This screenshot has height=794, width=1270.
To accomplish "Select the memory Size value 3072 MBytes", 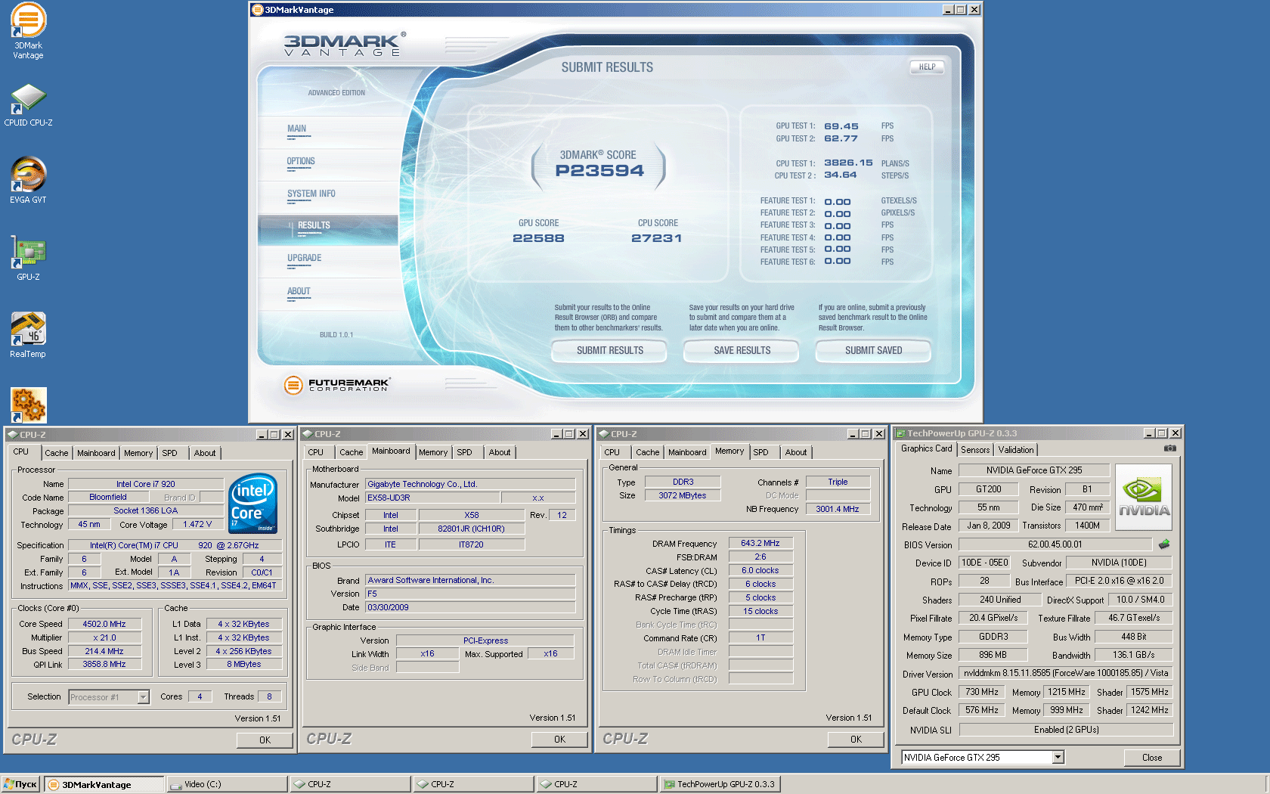I will [682, 495].
